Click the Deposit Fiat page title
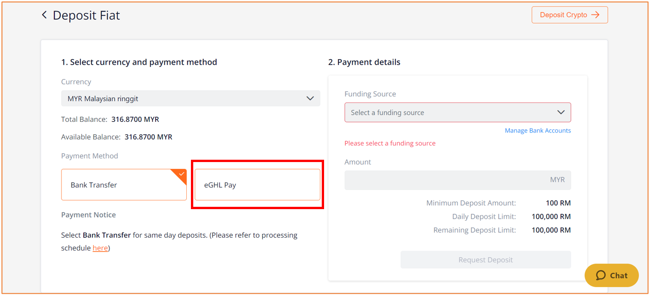 [86, 15]
